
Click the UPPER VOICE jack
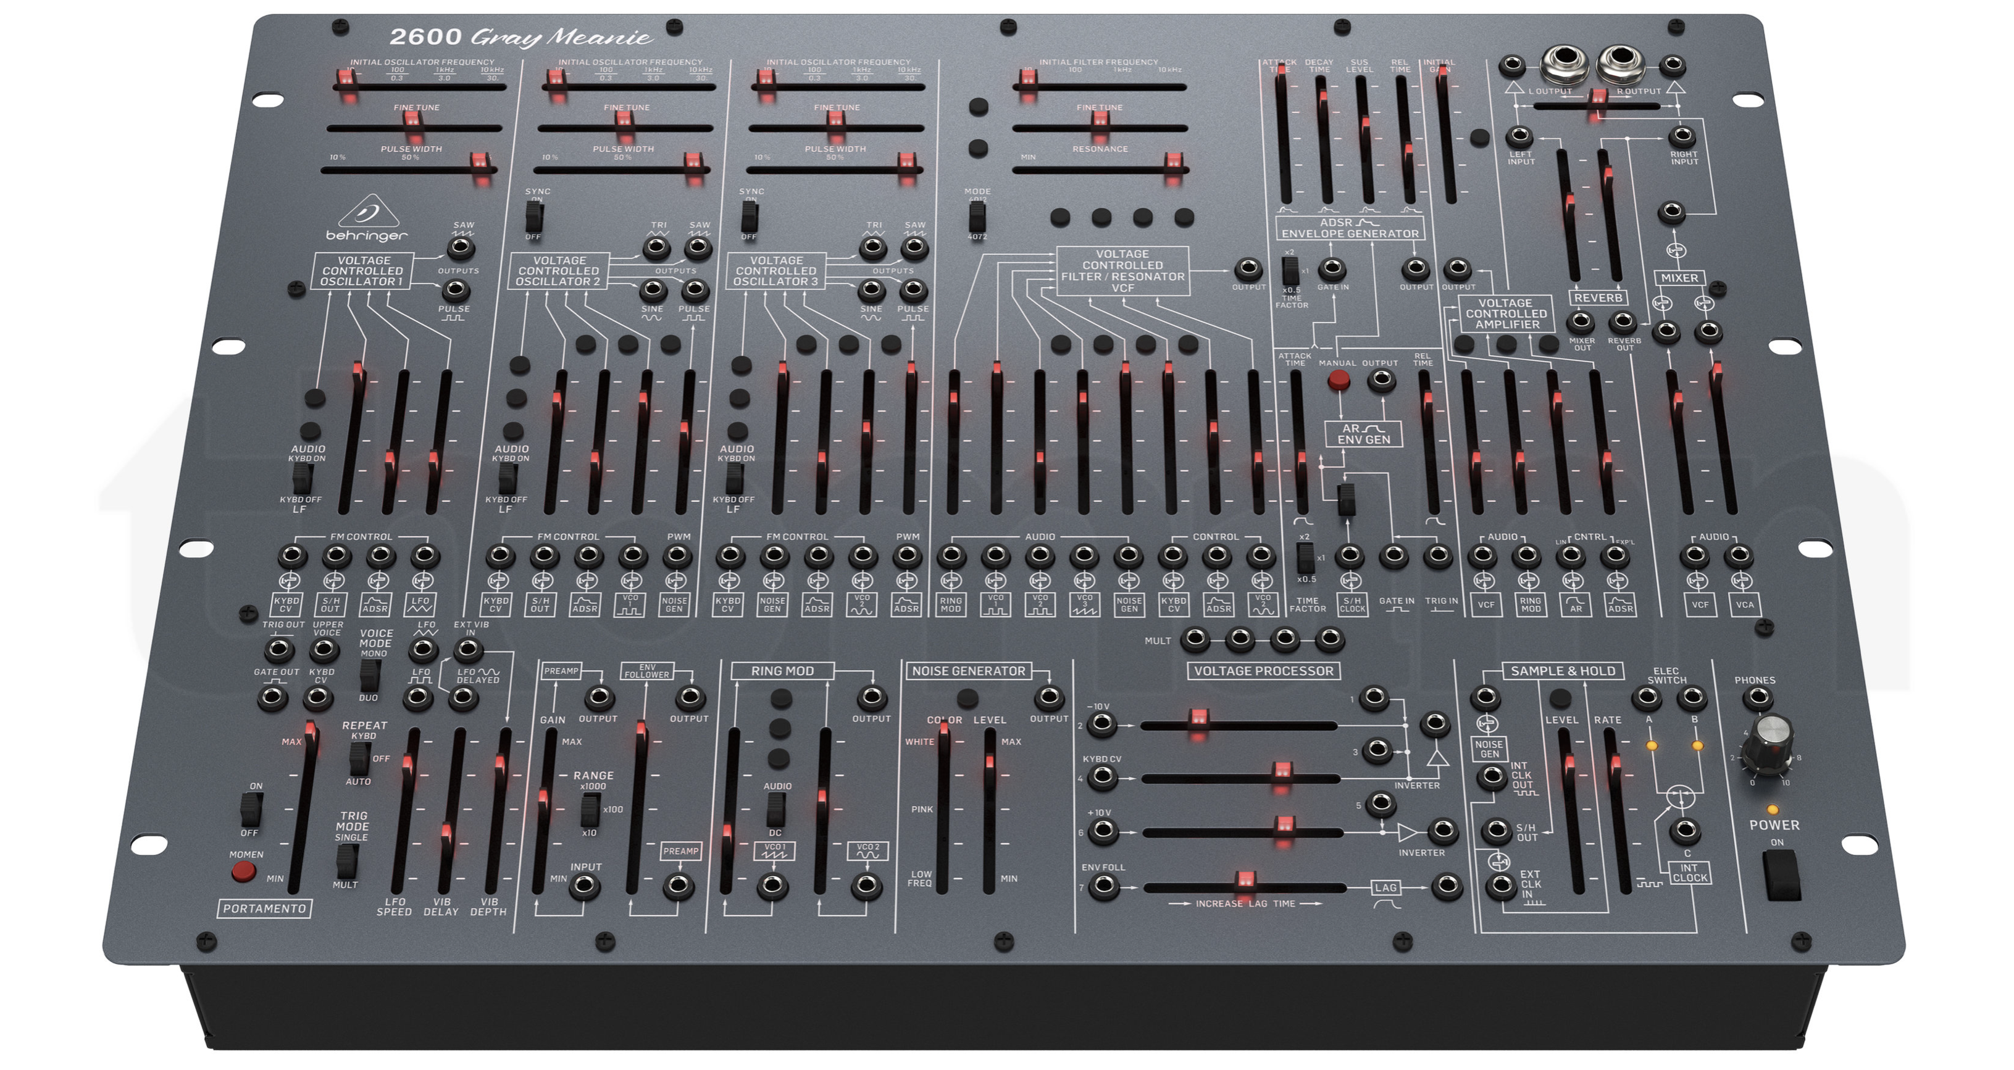point(324,649)
